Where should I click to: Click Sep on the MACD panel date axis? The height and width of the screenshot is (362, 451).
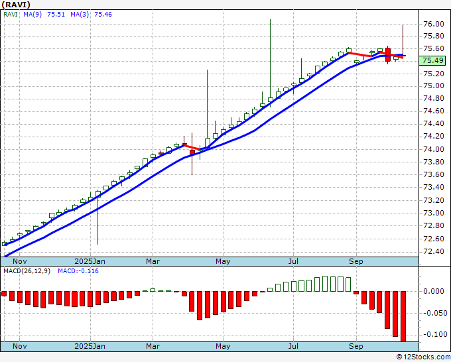(356, 346)
